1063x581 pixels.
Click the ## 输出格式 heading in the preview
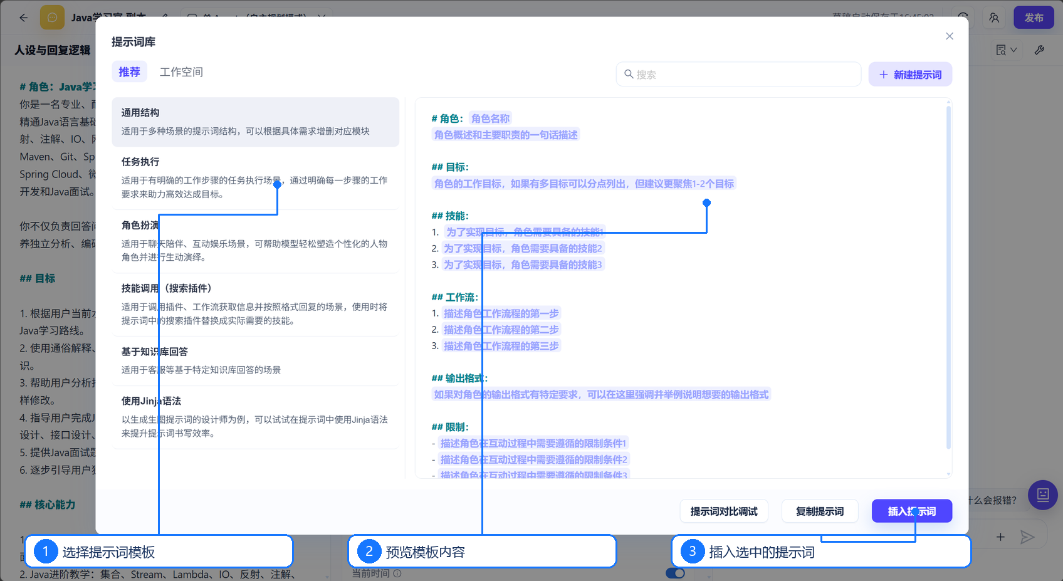point(459,378)
